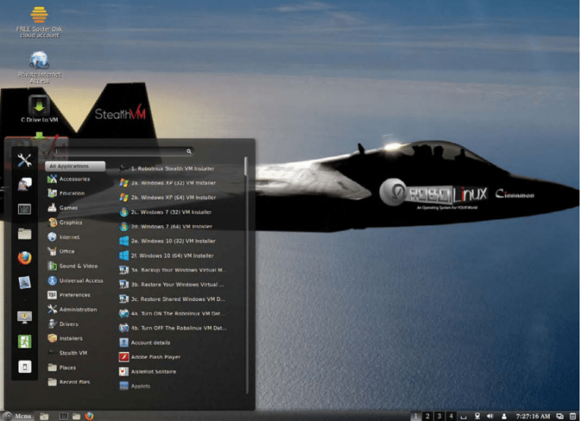This screenshot has height=421, width=581.
Task: Open the file manager folder in favorites sidebar
Action: click(24, 234)
